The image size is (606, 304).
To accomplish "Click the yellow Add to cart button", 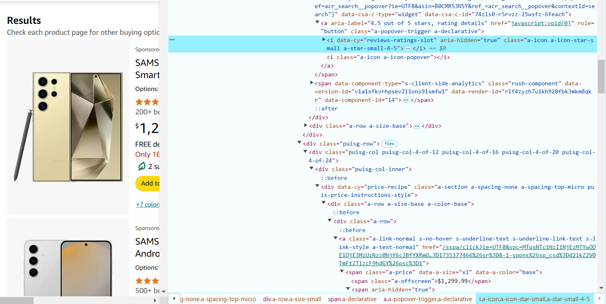I will click(147, 184).
